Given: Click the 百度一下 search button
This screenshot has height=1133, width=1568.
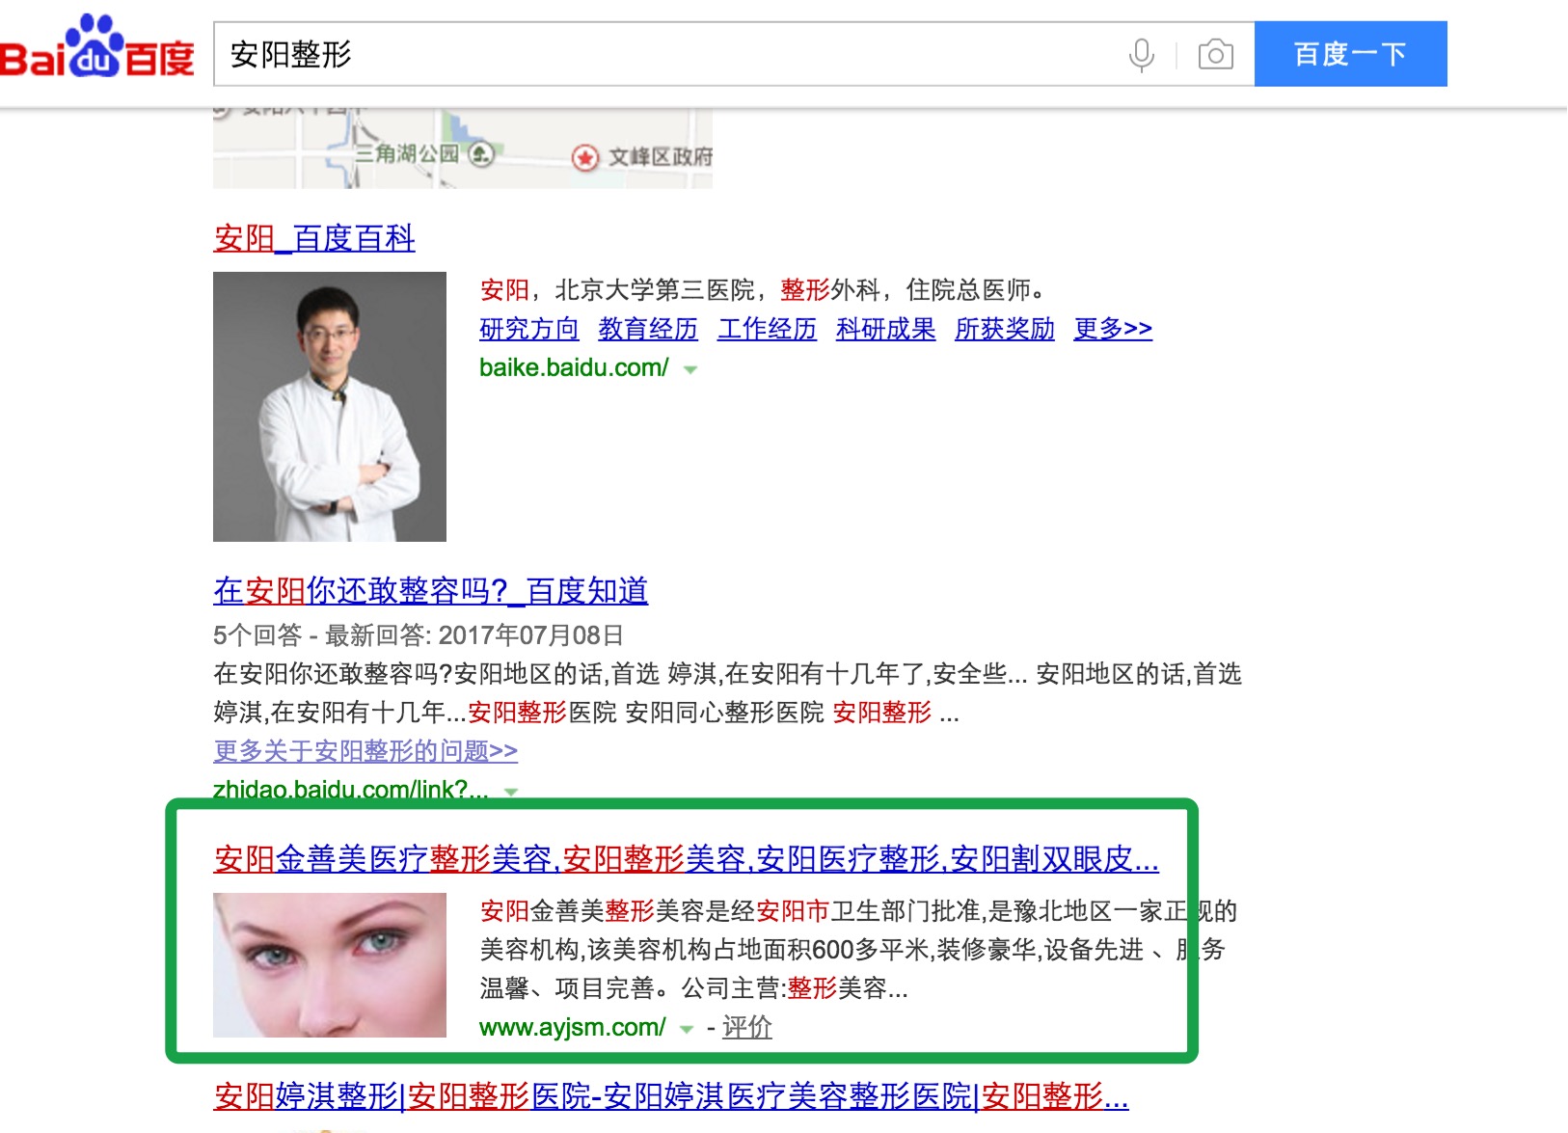Looking at the screenshot, I should click(1350, 54).
